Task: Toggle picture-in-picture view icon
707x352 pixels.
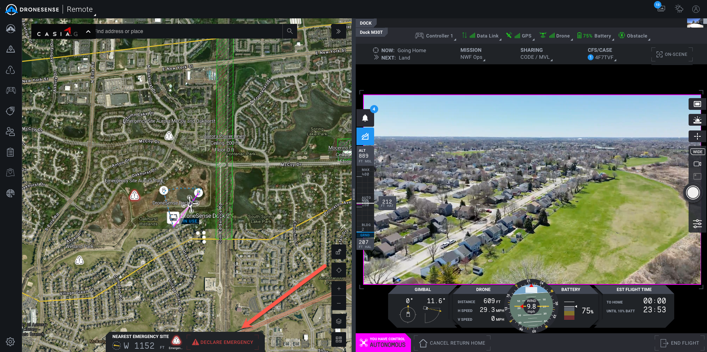Action: [x=697, y=176]
